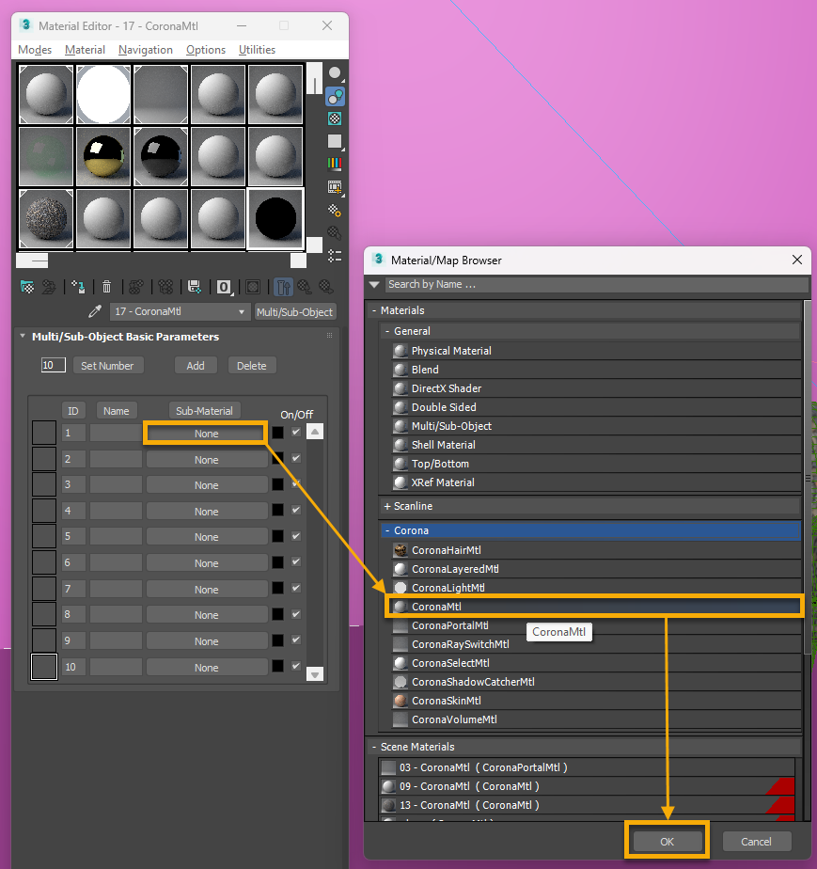Uncheck On/Off checkbox for sub-material ID 10
Screen dimensions: 817x869
(x=296, y=666)
